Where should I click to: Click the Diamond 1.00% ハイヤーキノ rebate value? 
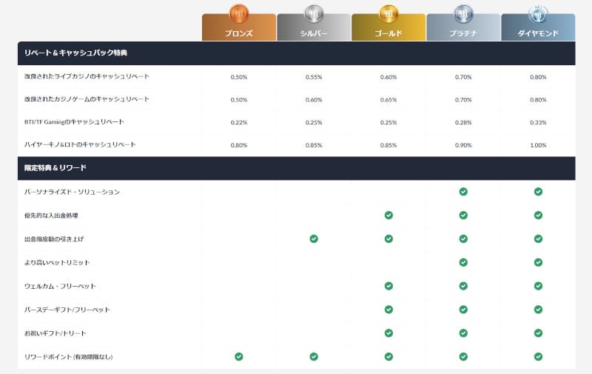coord(538,145)
